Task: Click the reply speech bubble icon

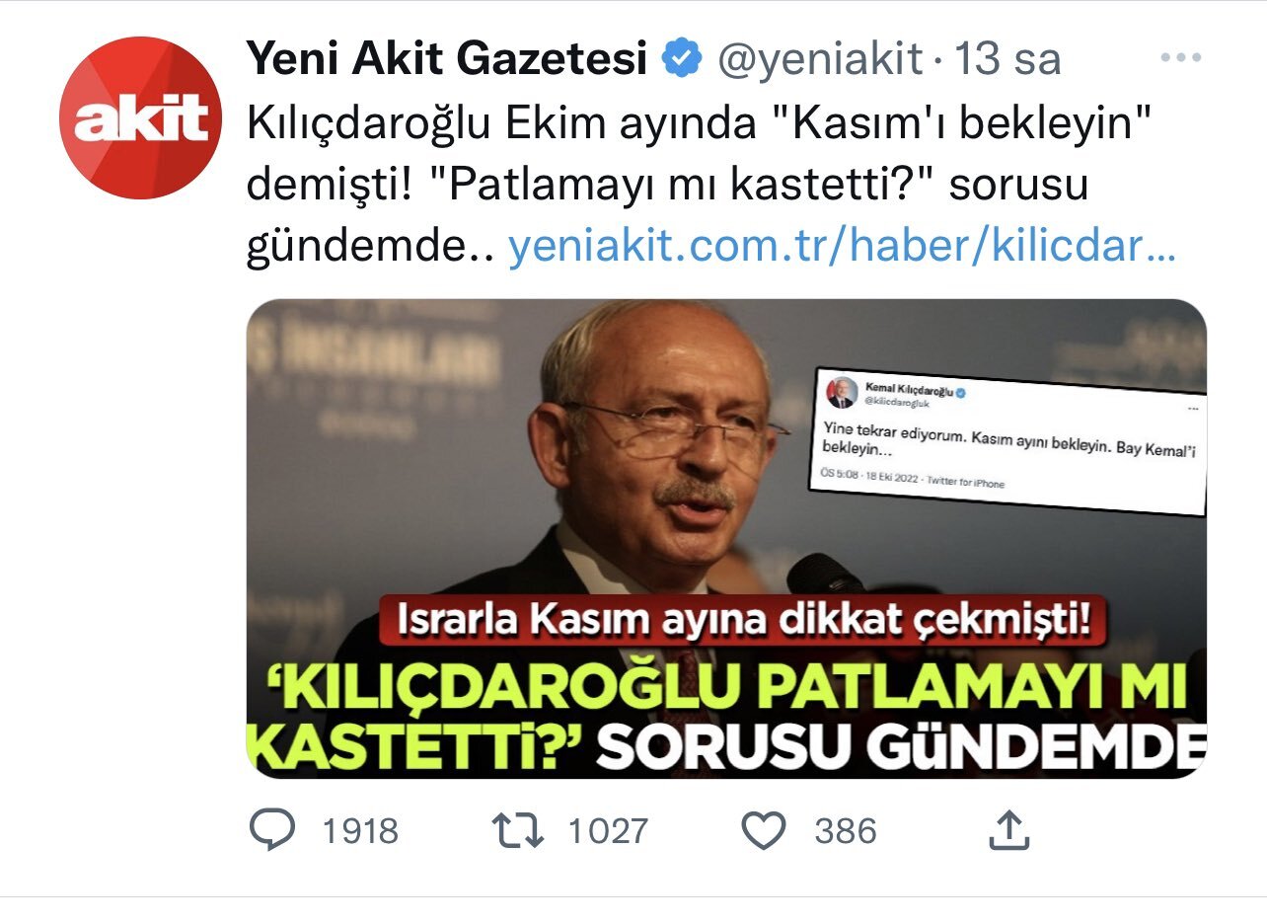Action: [x=270, y=830]
